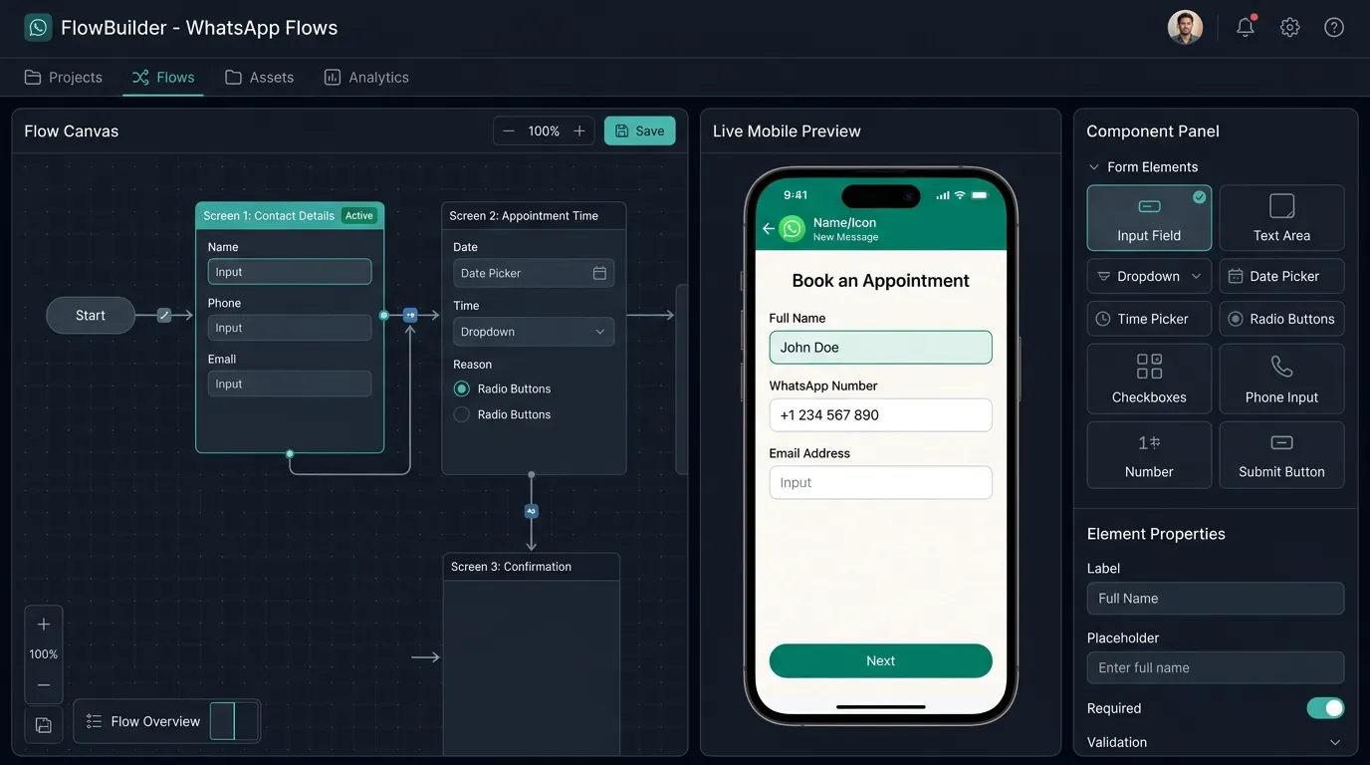Click the user profile avatar
1370x765 pixels.
coord(1185,28)
